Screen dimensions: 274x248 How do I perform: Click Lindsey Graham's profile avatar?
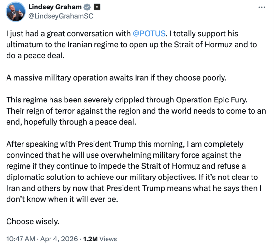[15, 12]
